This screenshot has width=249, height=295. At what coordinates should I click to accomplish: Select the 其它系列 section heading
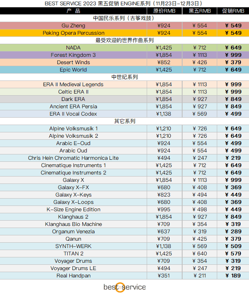pyautogui.click(x=125, y=121)
